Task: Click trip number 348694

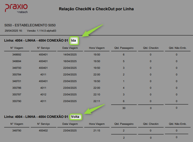Action: tap(17, 61)
